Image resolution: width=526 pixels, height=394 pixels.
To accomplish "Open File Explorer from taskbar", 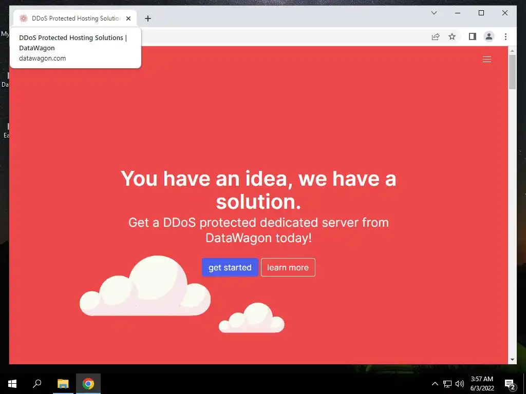I will point(63,384).
